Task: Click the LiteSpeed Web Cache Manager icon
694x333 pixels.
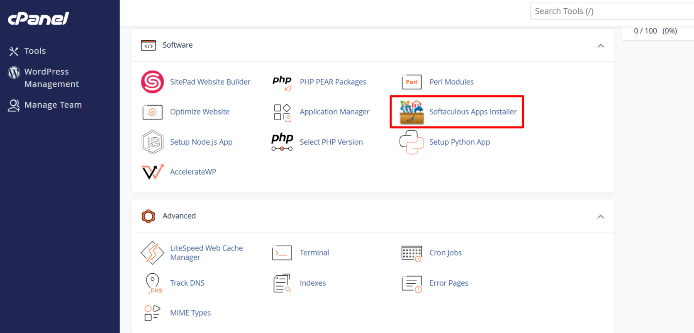Action: [153, 253]
